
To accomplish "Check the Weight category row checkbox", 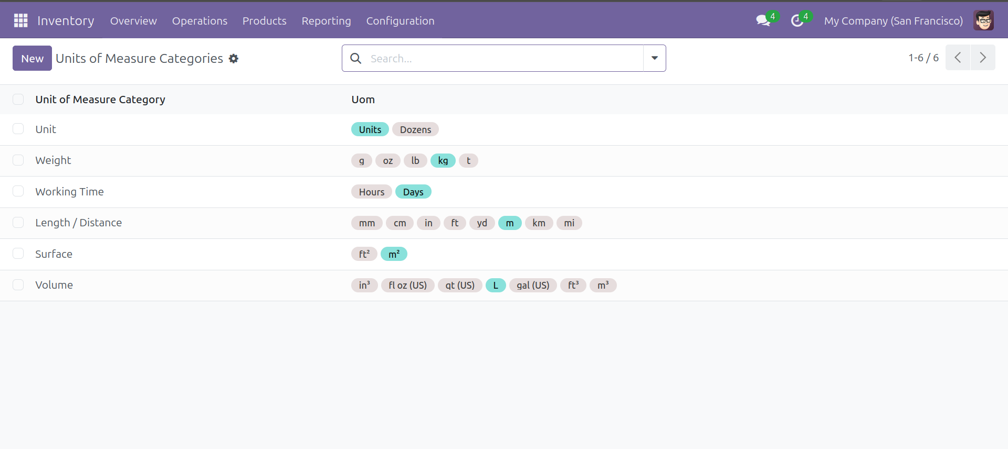I will (x=18, y=160).
